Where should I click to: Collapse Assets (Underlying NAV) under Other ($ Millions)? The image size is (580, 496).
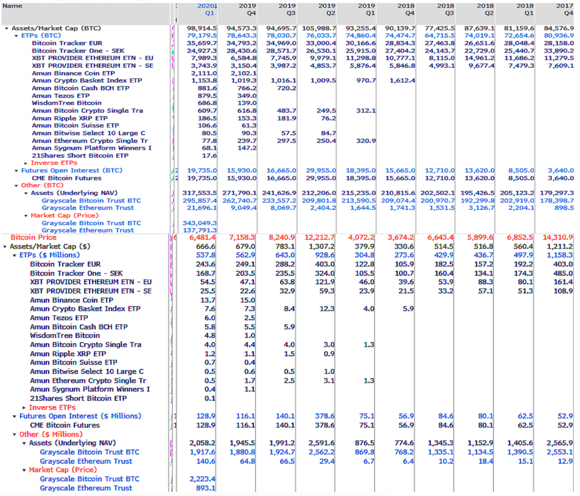24,443
